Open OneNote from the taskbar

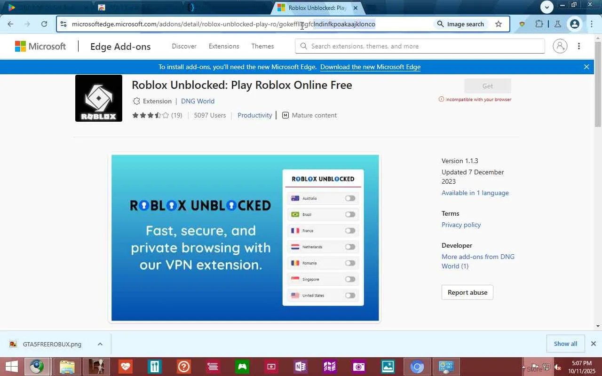300,367
